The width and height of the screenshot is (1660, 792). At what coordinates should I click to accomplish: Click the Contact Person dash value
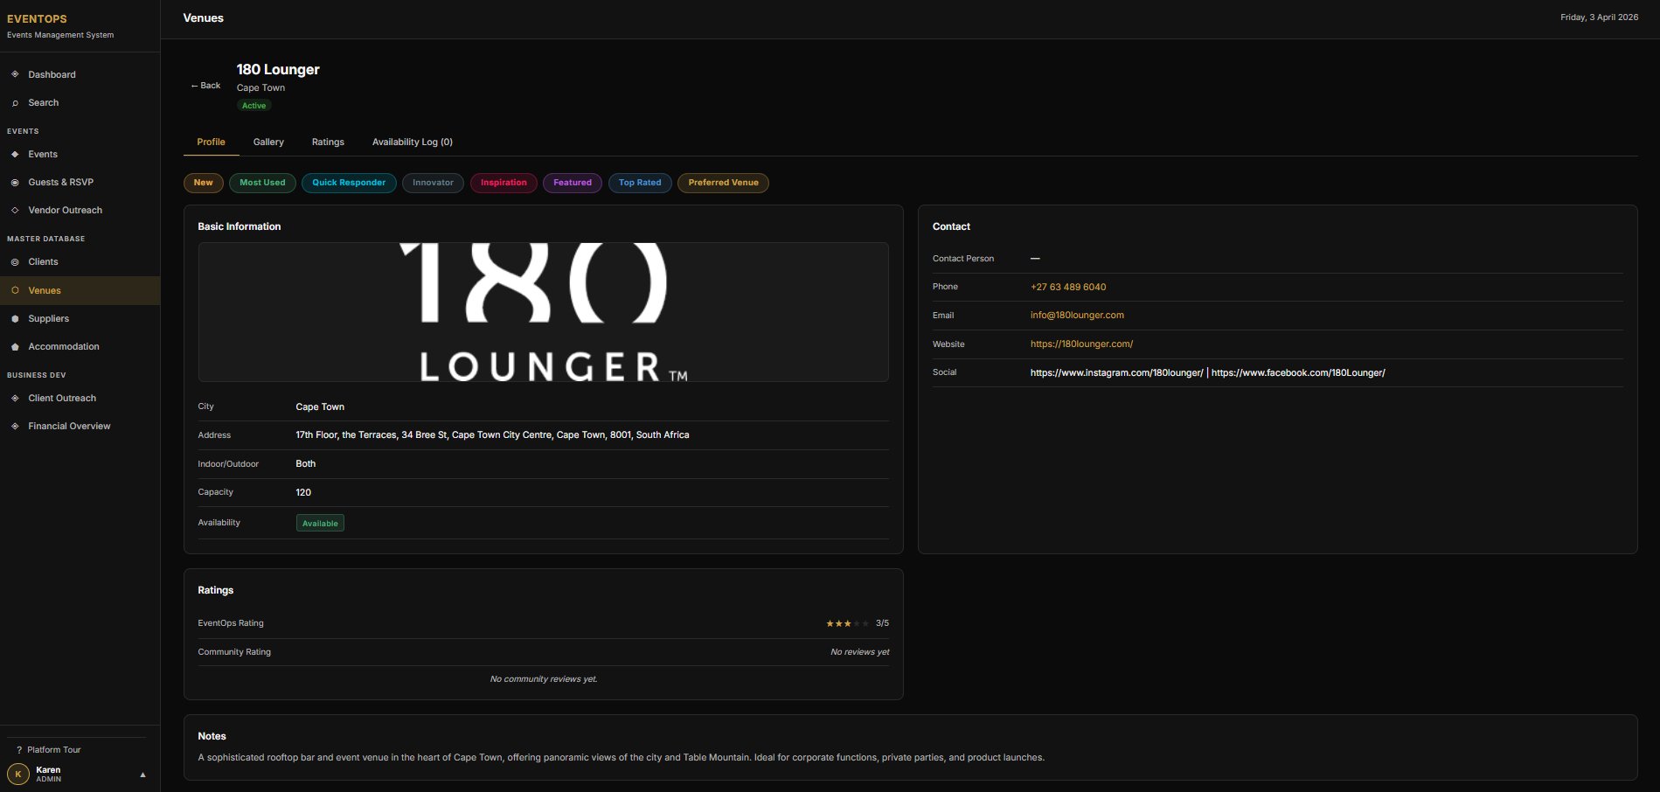pyautogui.click(x=1035, y=259)
